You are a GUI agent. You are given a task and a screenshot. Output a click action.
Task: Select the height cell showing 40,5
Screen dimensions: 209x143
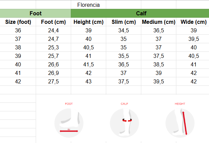89,48
